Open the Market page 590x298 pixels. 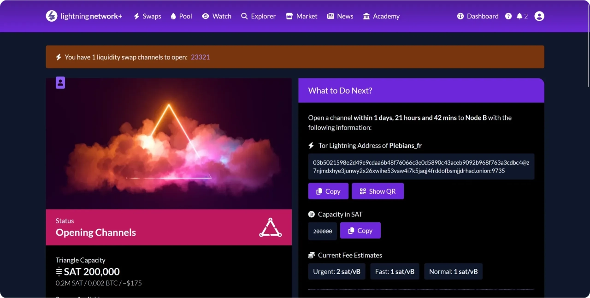[x=301, y=16]
